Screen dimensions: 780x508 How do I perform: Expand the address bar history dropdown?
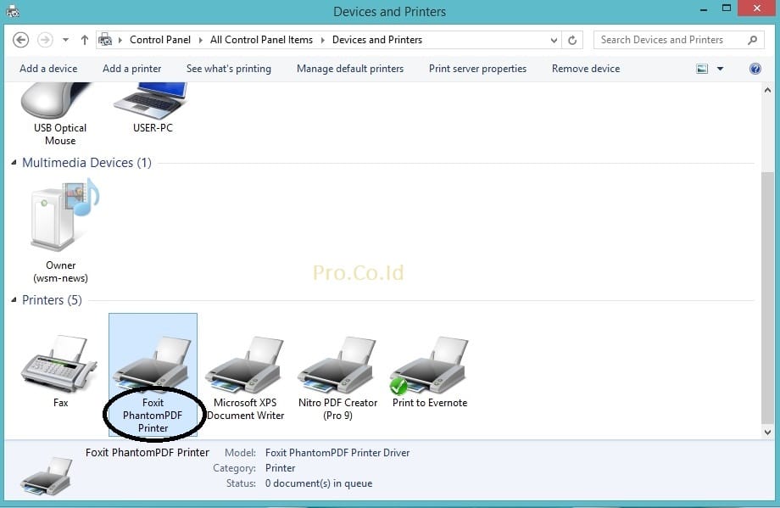click(554, 41)
